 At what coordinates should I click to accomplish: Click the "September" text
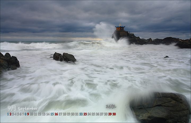(28, 108)
